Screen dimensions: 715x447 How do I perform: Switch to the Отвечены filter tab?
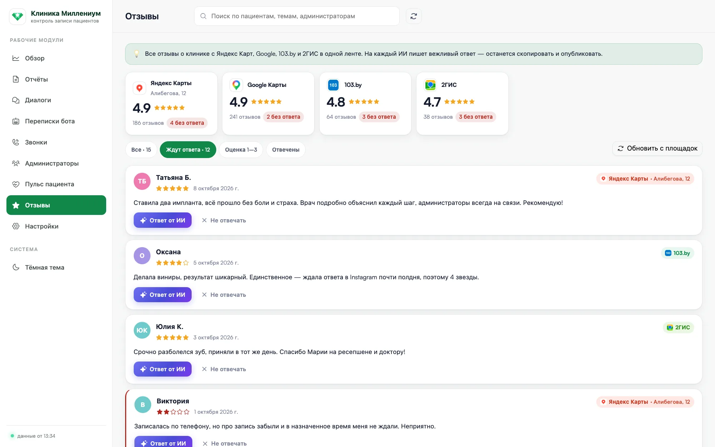pyautogui.click(x=286, y=150)
